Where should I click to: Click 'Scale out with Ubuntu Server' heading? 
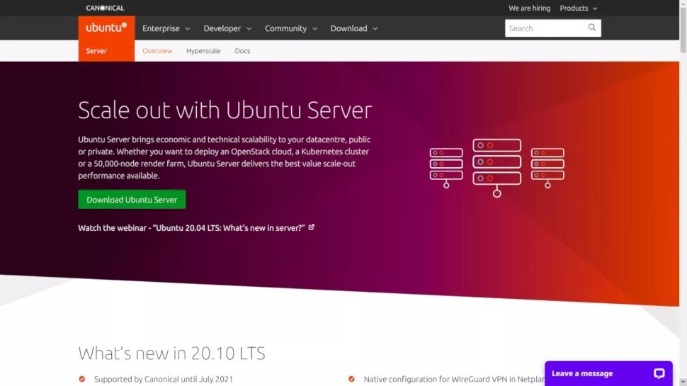(x=225, y=110)
